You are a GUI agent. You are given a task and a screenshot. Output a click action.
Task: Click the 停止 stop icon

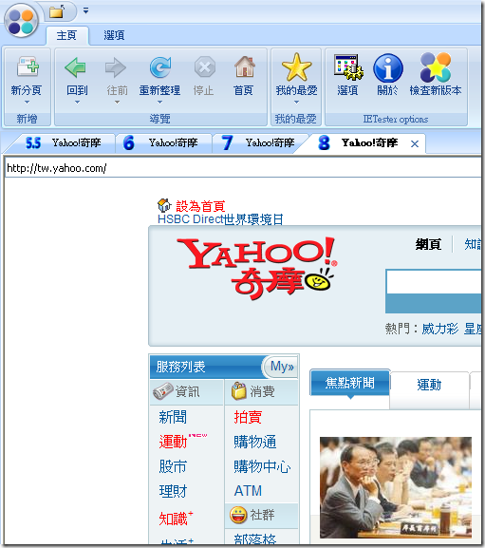(x=205, y=67)
